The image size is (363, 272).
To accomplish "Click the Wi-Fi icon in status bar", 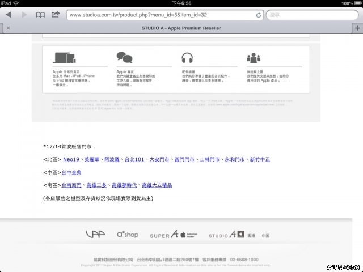I will 16,3.
